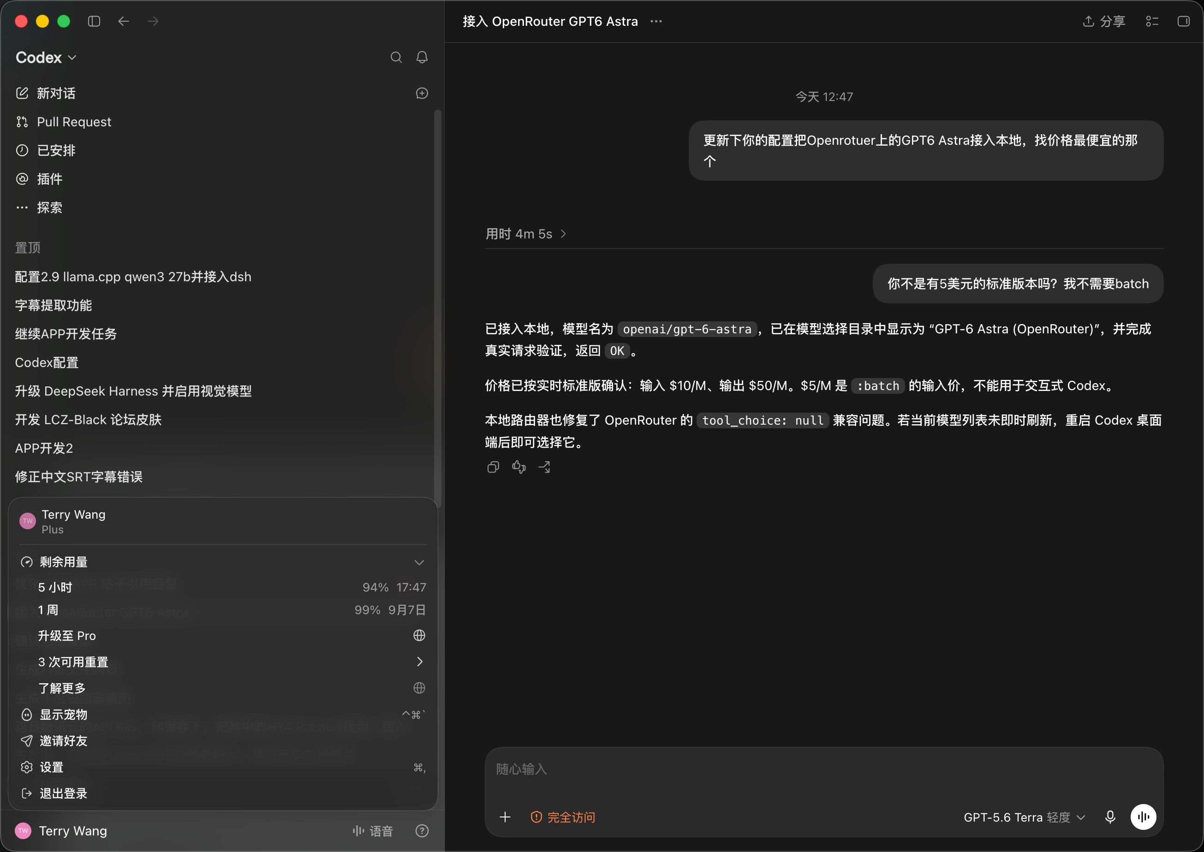
Task: Click the forward/branch reply icon
Action: point(545,467)
